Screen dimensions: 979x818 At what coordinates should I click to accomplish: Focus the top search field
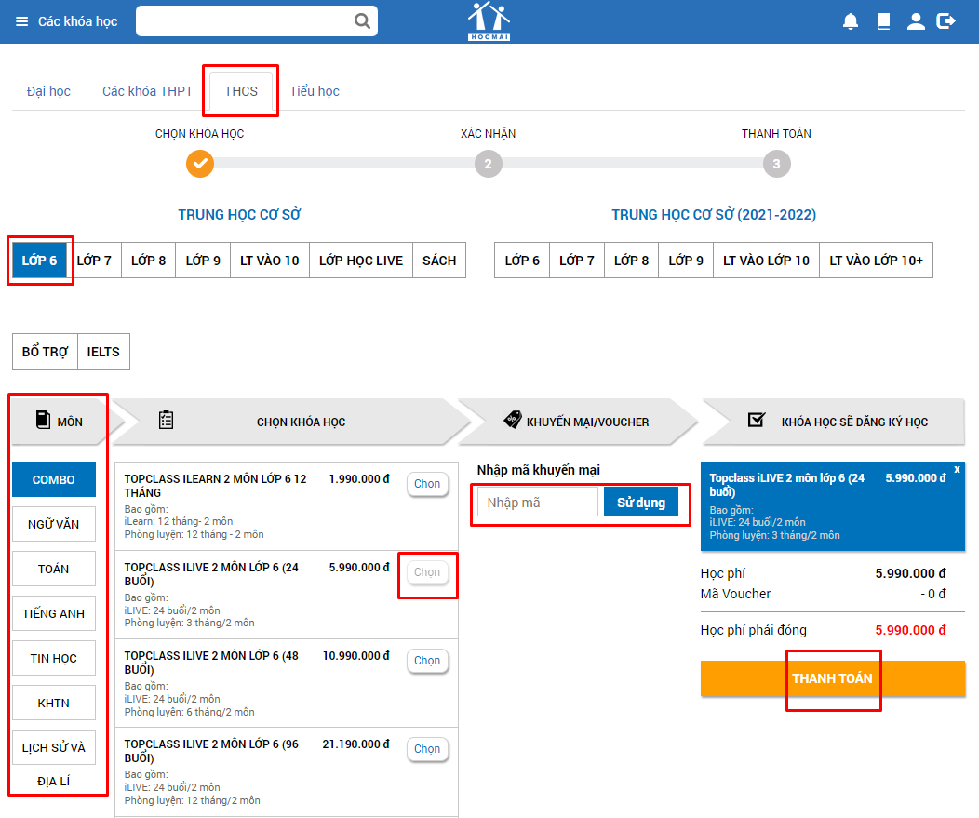coord(257,21)
